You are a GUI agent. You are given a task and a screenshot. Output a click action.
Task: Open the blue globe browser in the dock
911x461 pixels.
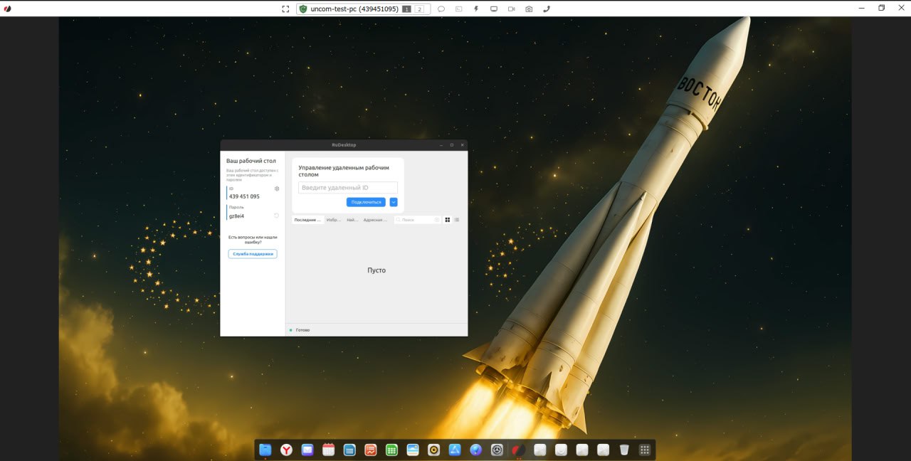[476, 450]
